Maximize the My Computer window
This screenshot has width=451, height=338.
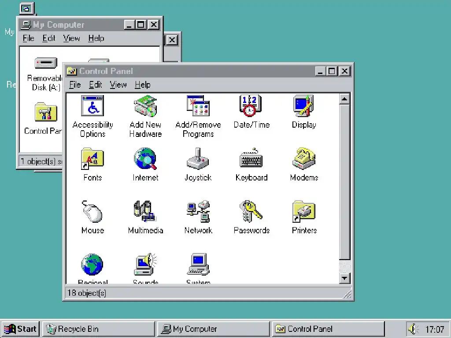tap(141, 25)
